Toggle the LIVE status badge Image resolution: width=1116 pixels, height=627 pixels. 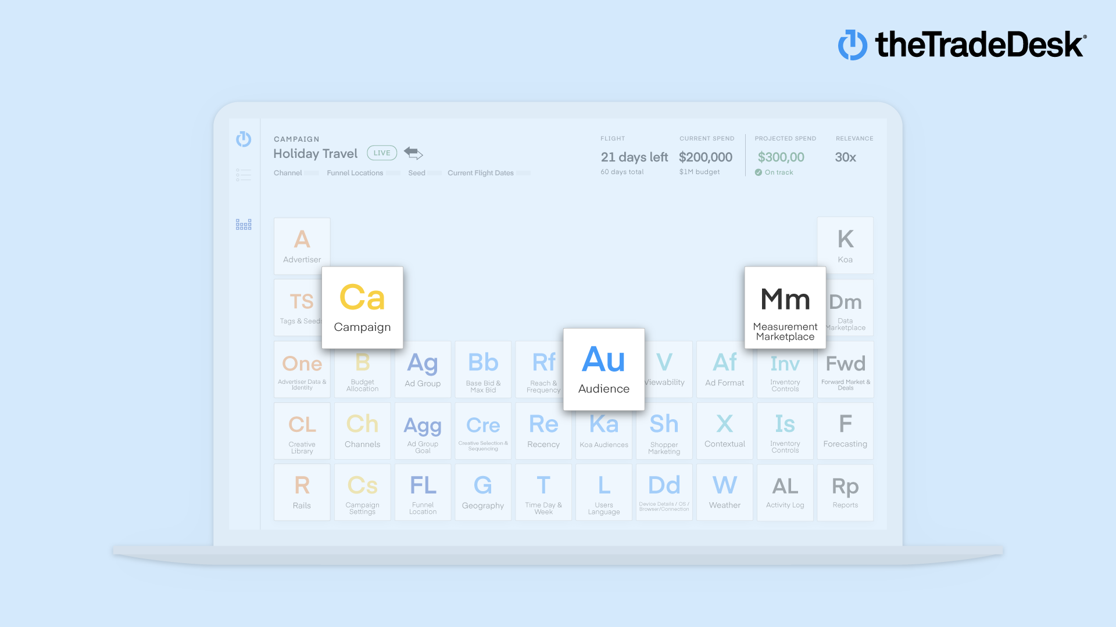tap(382, 153)
